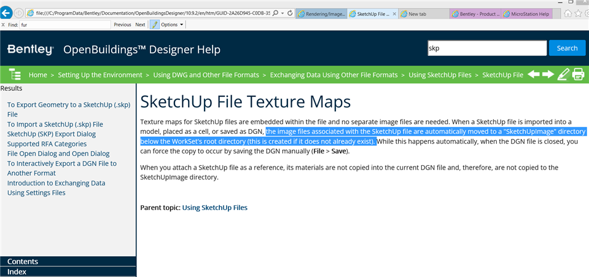Go to the Home breadcrumb
Screen dimensions: 589x277
pos(38,75)
